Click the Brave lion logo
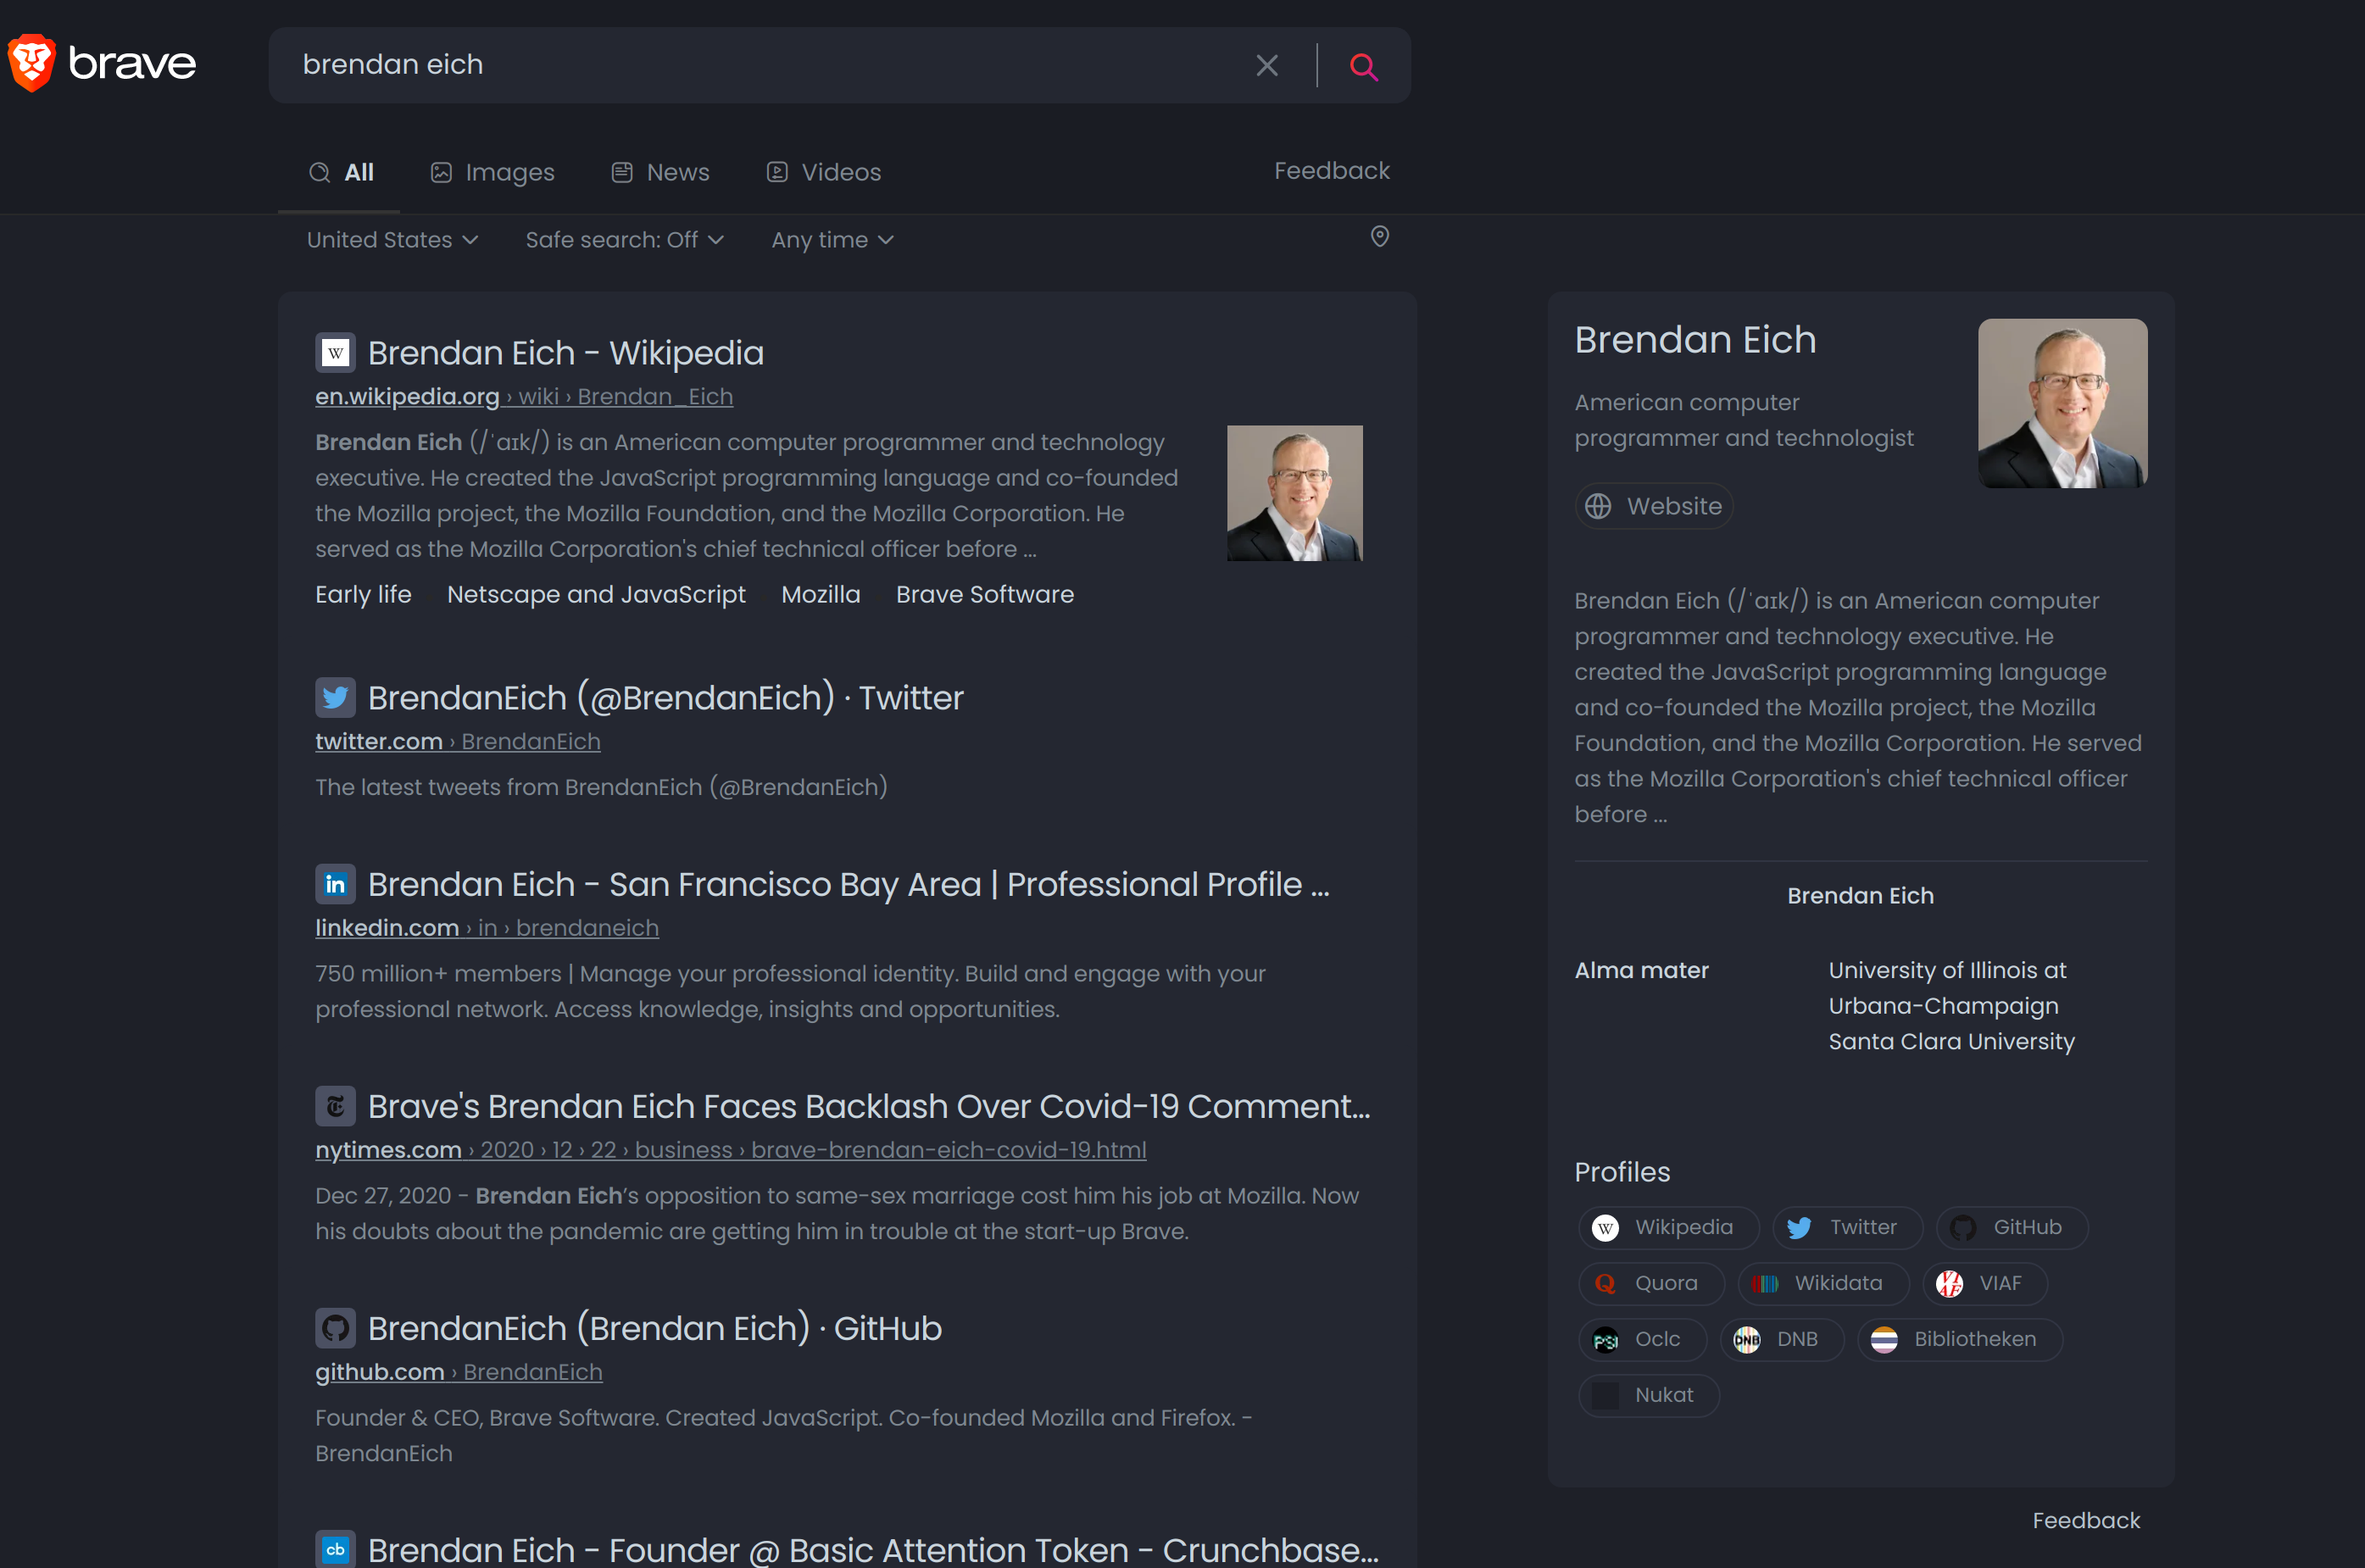This screenshot has width=2365, height=1568. tap(32, 63)
